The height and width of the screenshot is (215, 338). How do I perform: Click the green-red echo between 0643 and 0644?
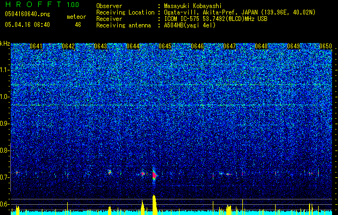pos(110,172)
